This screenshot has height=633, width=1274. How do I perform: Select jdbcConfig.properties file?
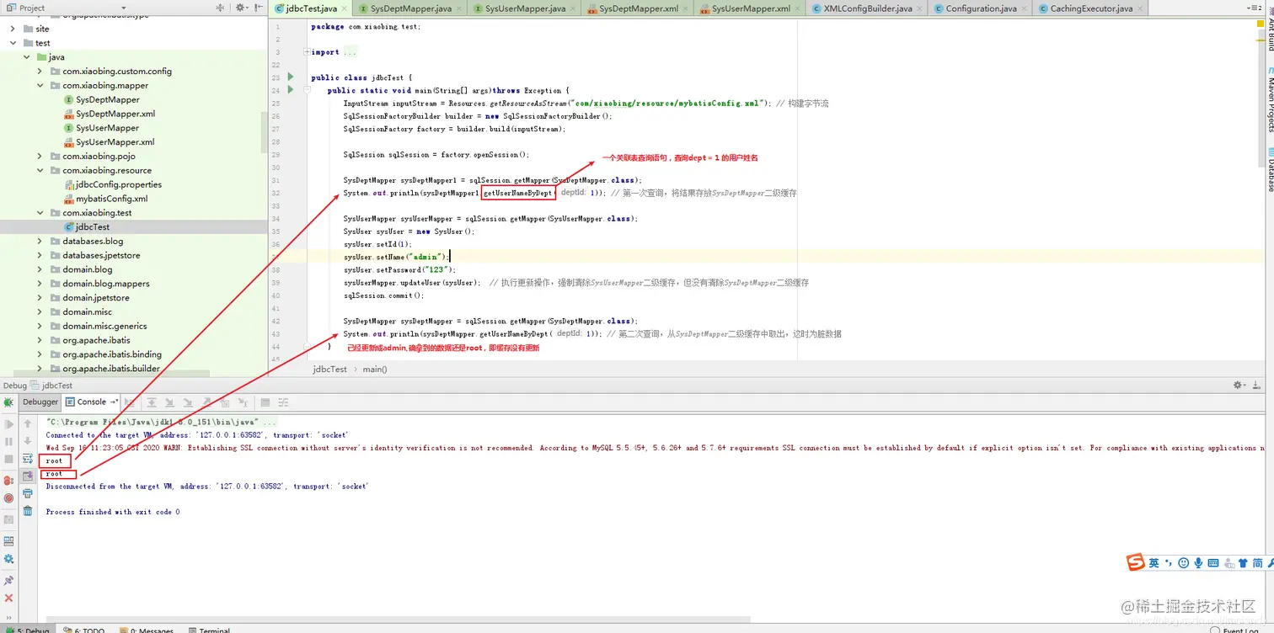pos(113,184)
